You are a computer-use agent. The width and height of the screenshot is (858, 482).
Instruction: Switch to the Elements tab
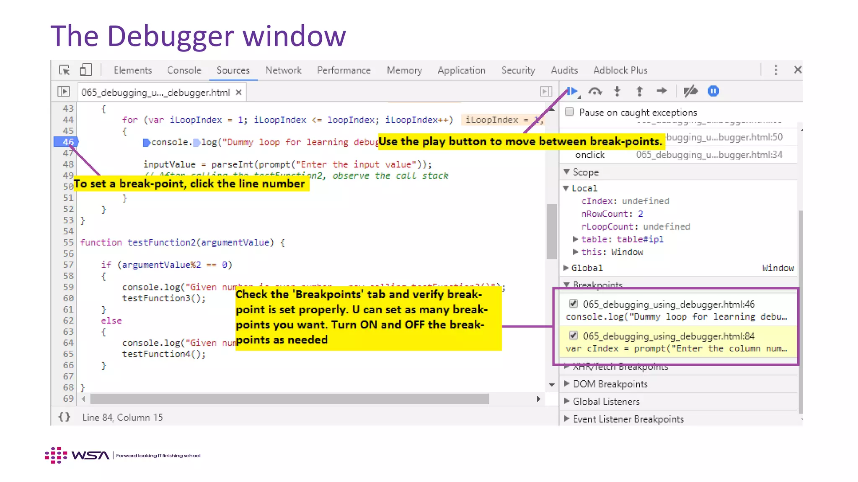click(133, 70)
